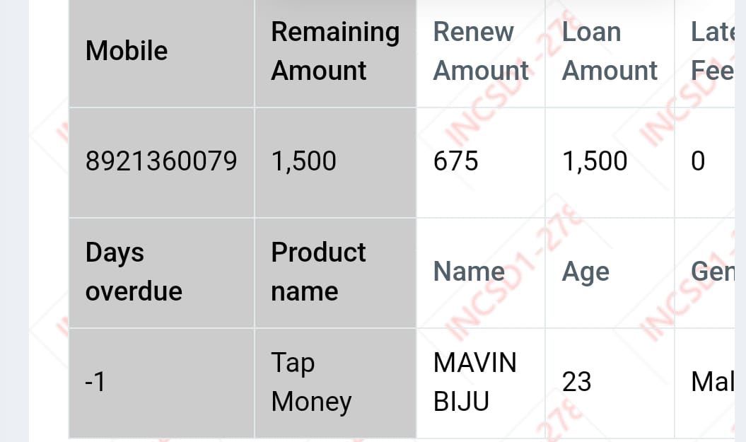Click the Renew Amount column header

480,51
